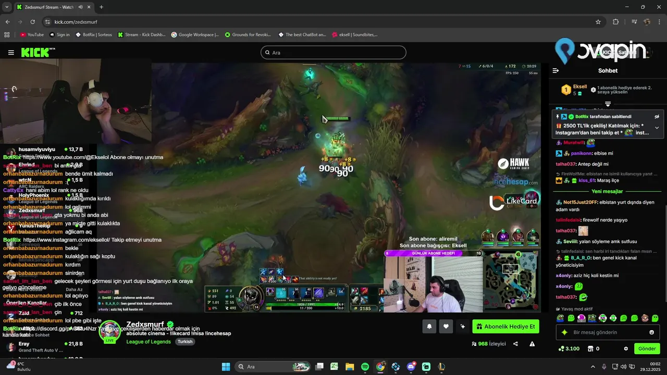Close the Zedxsmurf Stream tab
667x375 pixels.
click(x=89, y=7)
